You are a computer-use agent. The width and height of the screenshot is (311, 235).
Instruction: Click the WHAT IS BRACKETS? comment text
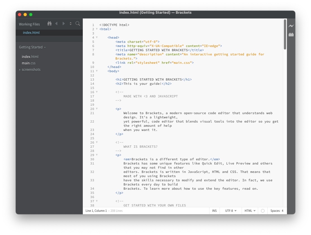click(140, 147)
